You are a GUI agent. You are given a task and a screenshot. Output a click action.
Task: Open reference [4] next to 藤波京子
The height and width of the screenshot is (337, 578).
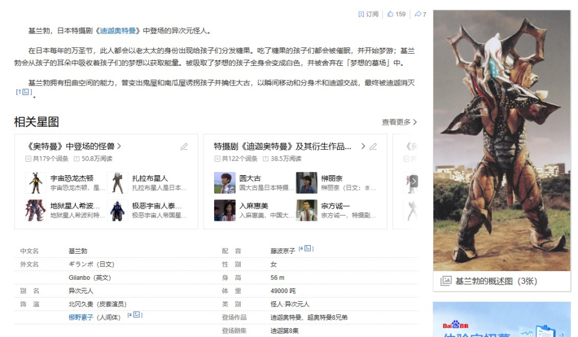point(306,249)
